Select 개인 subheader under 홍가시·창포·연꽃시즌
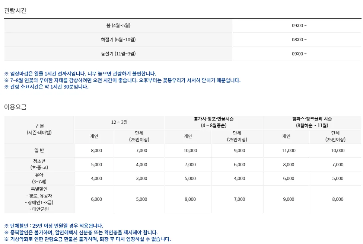 [x=188, y=136]
